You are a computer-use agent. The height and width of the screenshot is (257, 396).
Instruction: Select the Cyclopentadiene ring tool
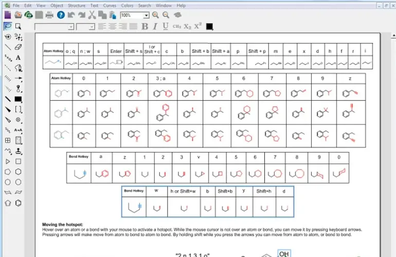pos(8,203)
